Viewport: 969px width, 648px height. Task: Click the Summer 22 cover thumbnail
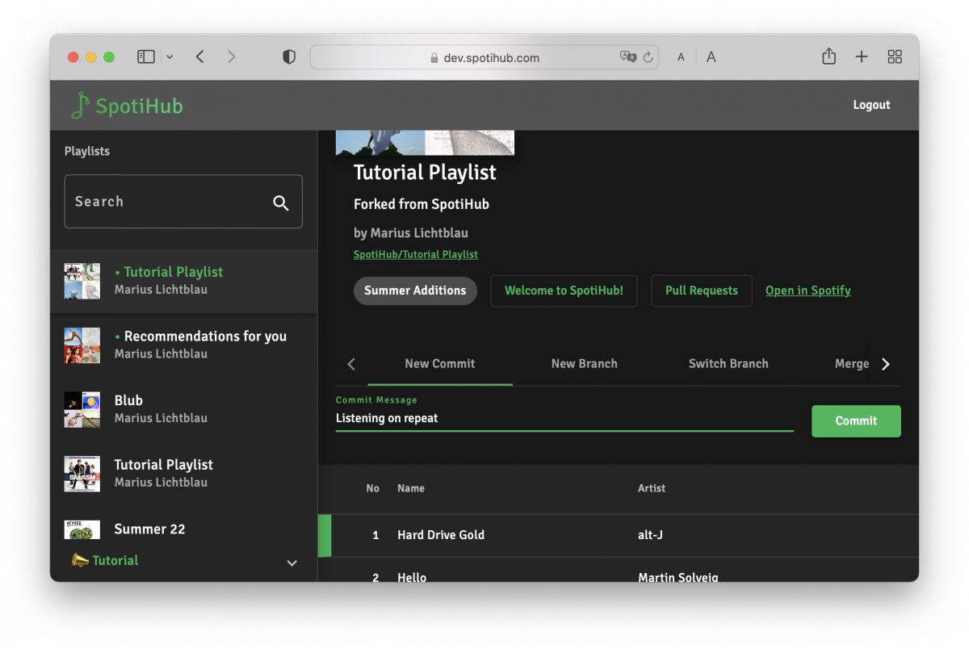click(x=82, y=530)
